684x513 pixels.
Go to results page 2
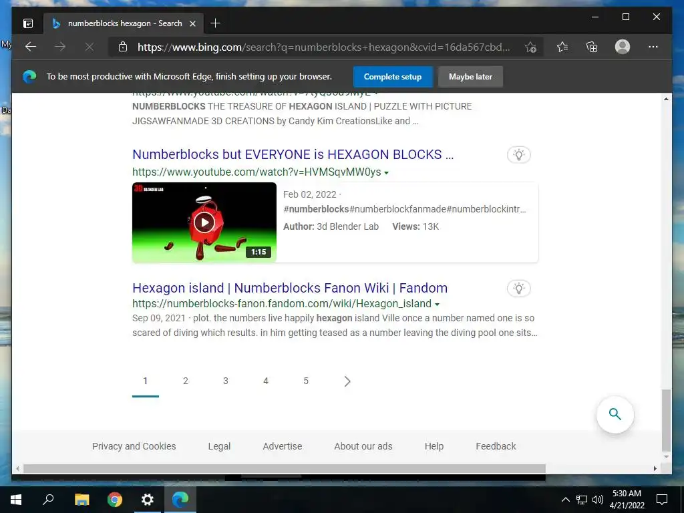click(x=186, y=381)
